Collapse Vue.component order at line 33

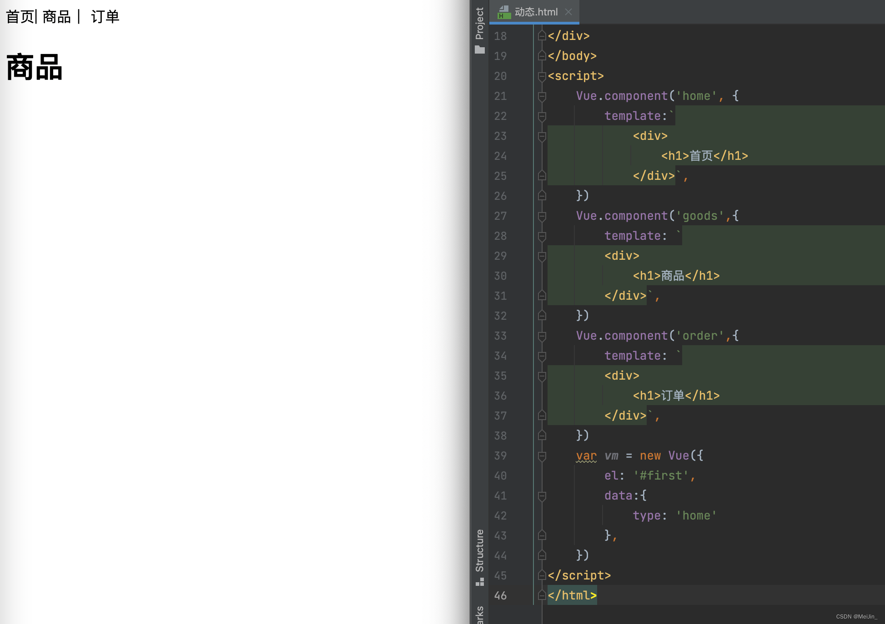pyautogui.click(x=542, y=336)
